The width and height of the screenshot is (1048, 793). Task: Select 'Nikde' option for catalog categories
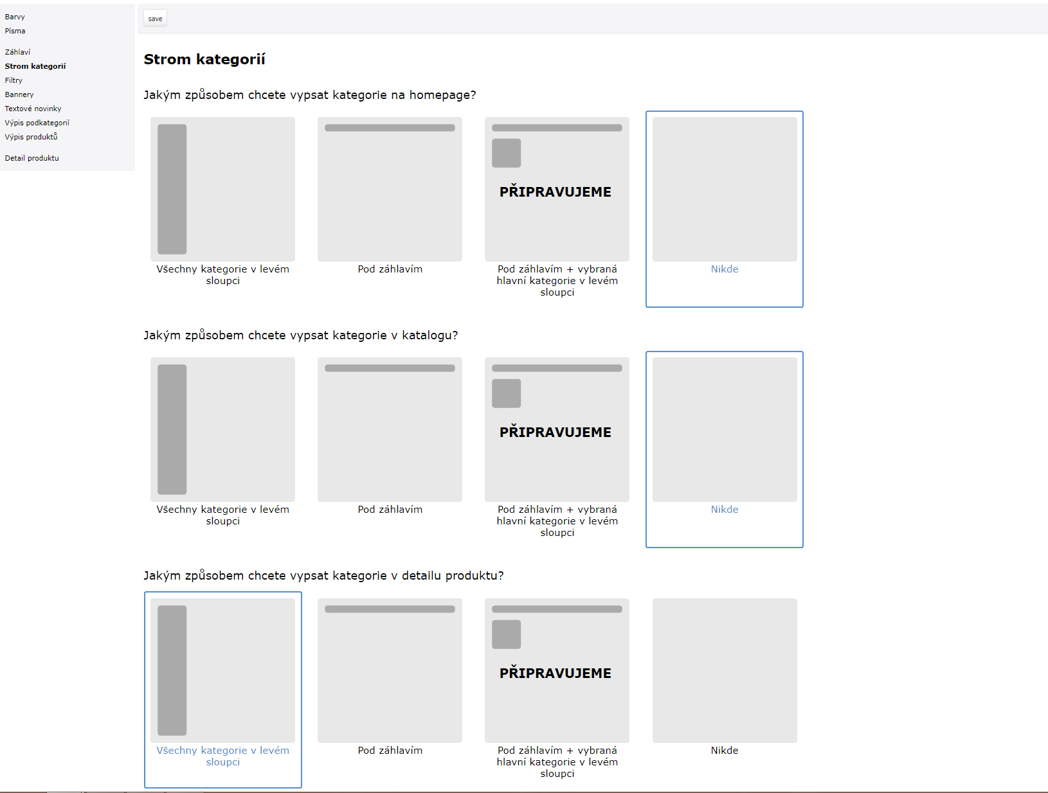[724, 429]
